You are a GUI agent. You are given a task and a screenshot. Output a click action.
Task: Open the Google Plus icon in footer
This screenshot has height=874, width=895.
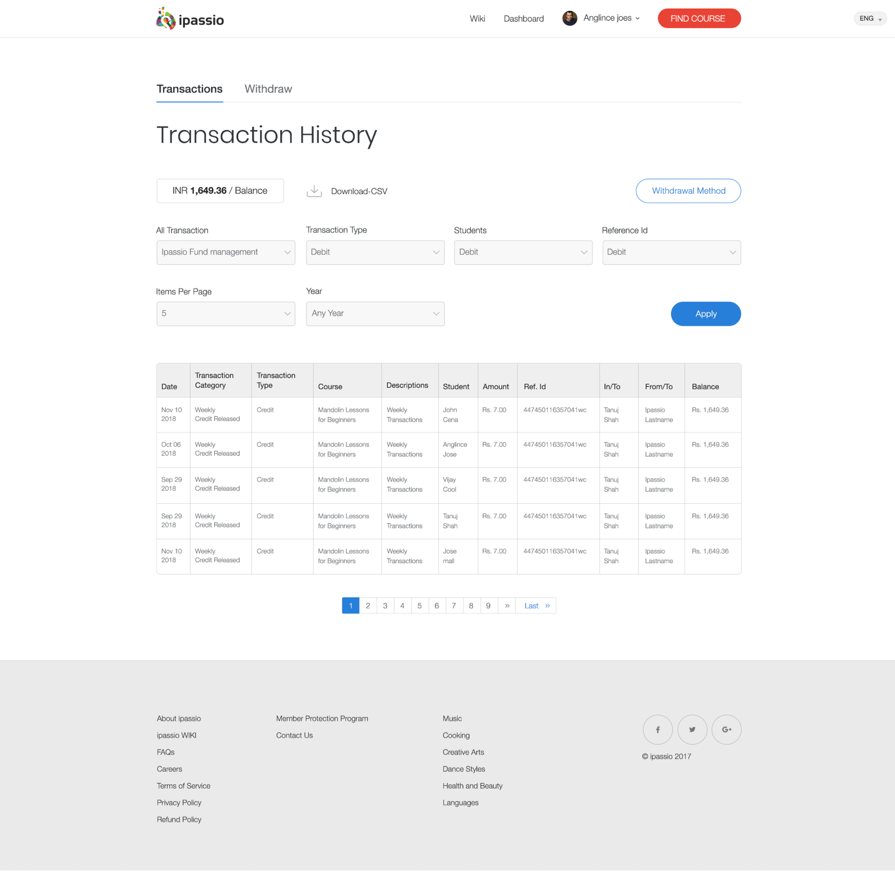(726, 729)
